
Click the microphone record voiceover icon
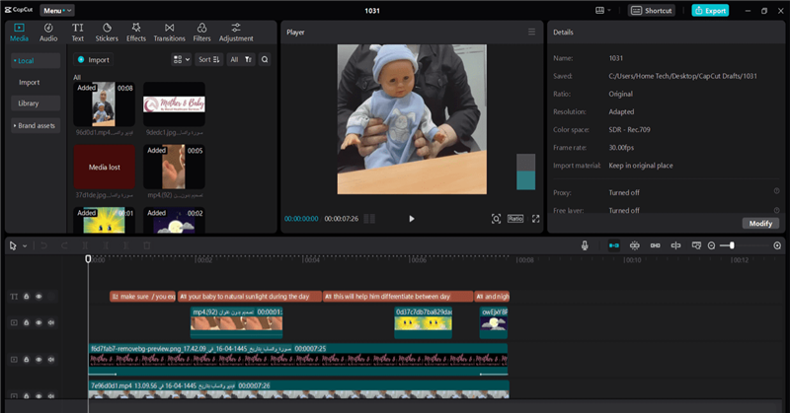pos(586,244)
